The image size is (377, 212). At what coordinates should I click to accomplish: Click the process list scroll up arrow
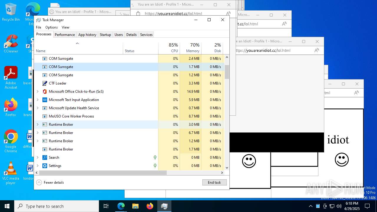(x=227, y=57)
